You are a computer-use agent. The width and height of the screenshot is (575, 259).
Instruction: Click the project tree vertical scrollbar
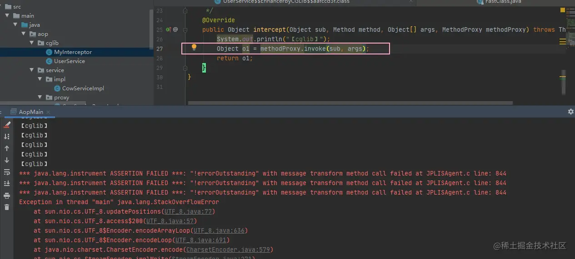point(151,29)
